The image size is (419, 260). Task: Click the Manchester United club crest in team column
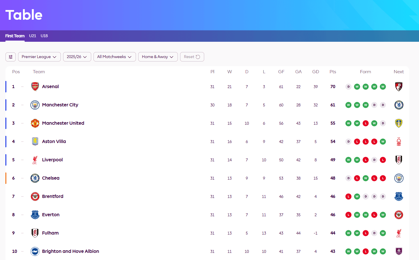35,123
